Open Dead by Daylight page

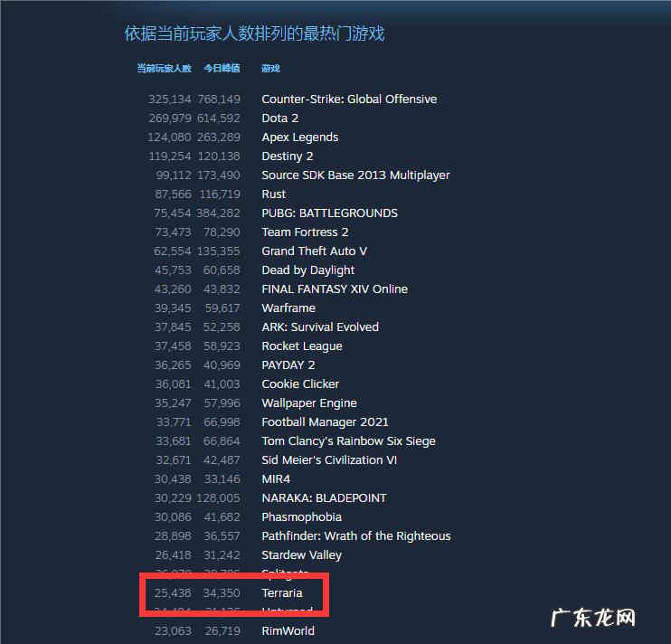[x=307, y=270]
